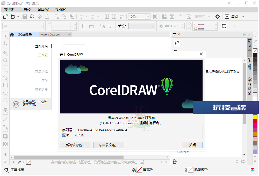Select the Freehand tool in the toolbox

(6, 70)
